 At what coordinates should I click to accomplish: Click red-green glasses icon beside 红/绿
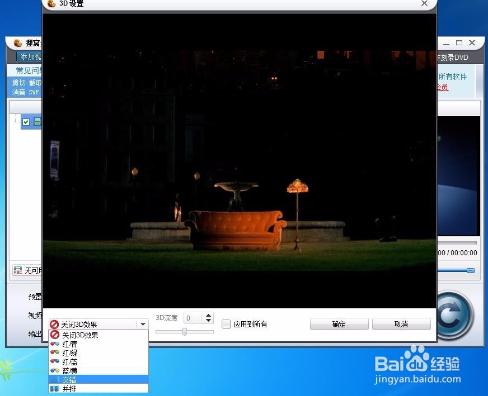[x=55, y=352]
